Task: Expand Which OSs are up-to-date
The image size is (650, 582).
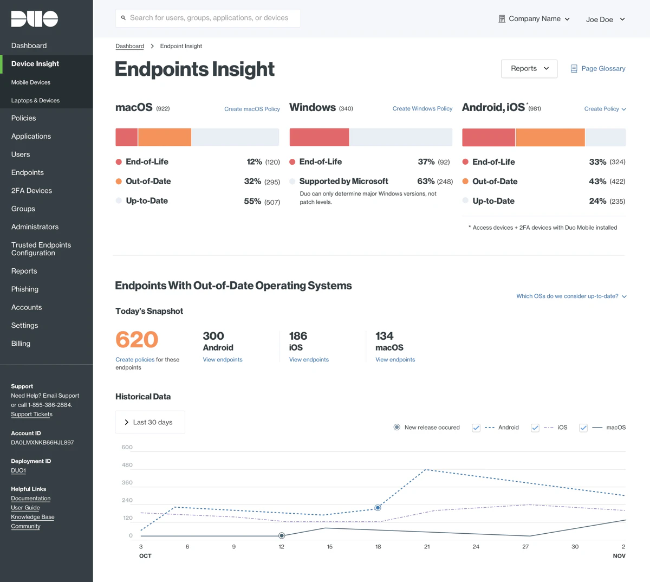Action: click(x=571, y=296)
